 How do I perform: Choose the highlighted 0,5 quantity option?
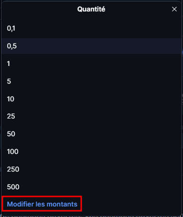pyautogui.click(x=92, y=46)
